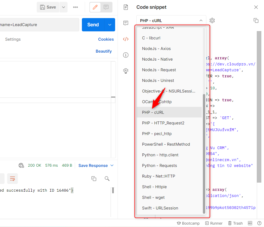Open the Cookies link
The image size is (264, 227).
point(106,39)
